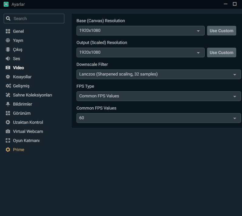Click the Kısayollar gear icon
Viewport: 242px width, 216px height.
[8, 77]
